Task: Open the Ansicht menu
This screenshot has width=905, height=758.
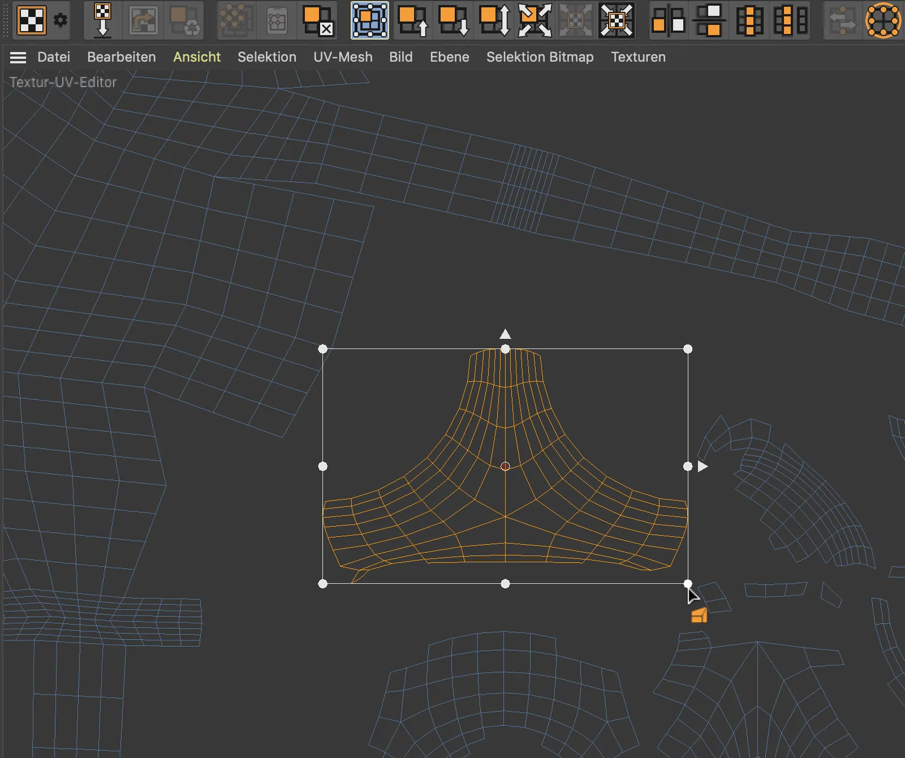Action: click(x=197, y=57)
